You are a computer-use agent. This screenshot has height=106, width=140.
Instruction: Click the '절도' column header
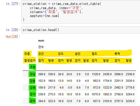(x=94, y=54)
